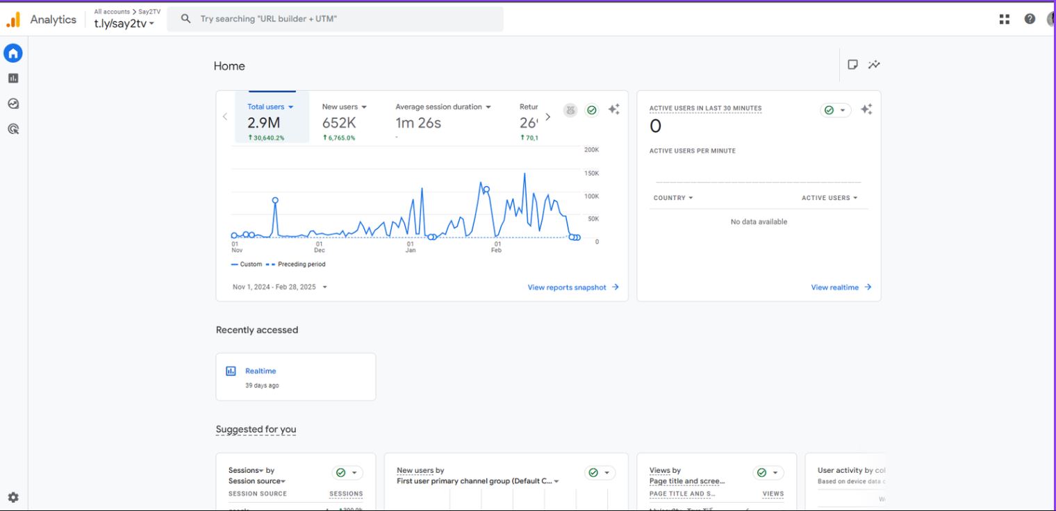Image resolution: width=1056 pixels, height=511 pixels.
Task: Open the t.ly/say2tv property selector
Action: tap(124, 24)
